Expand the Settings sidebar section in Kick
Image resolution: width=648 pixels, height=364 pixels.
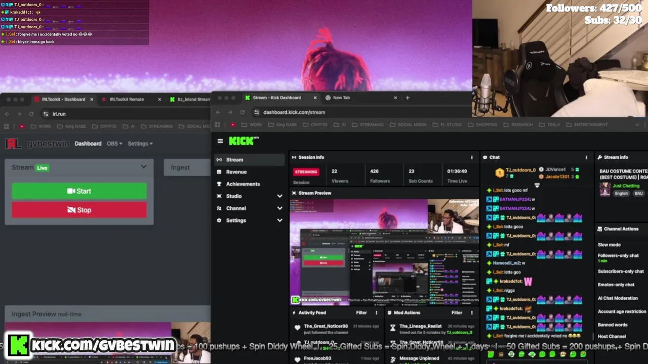pos(279,220)
